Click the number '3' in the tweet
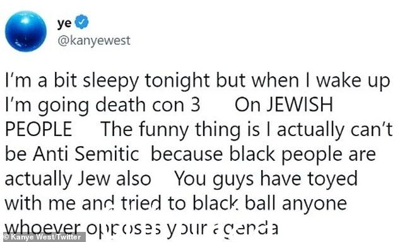400x242 pixels. point(196,105)
